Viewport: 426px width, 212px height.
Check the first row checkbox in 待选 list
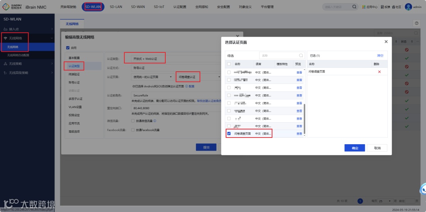(x=229, y=72)
